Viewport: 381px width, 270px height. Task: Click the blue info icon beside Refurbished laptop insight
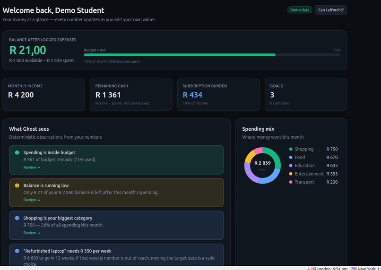[17, 251]
